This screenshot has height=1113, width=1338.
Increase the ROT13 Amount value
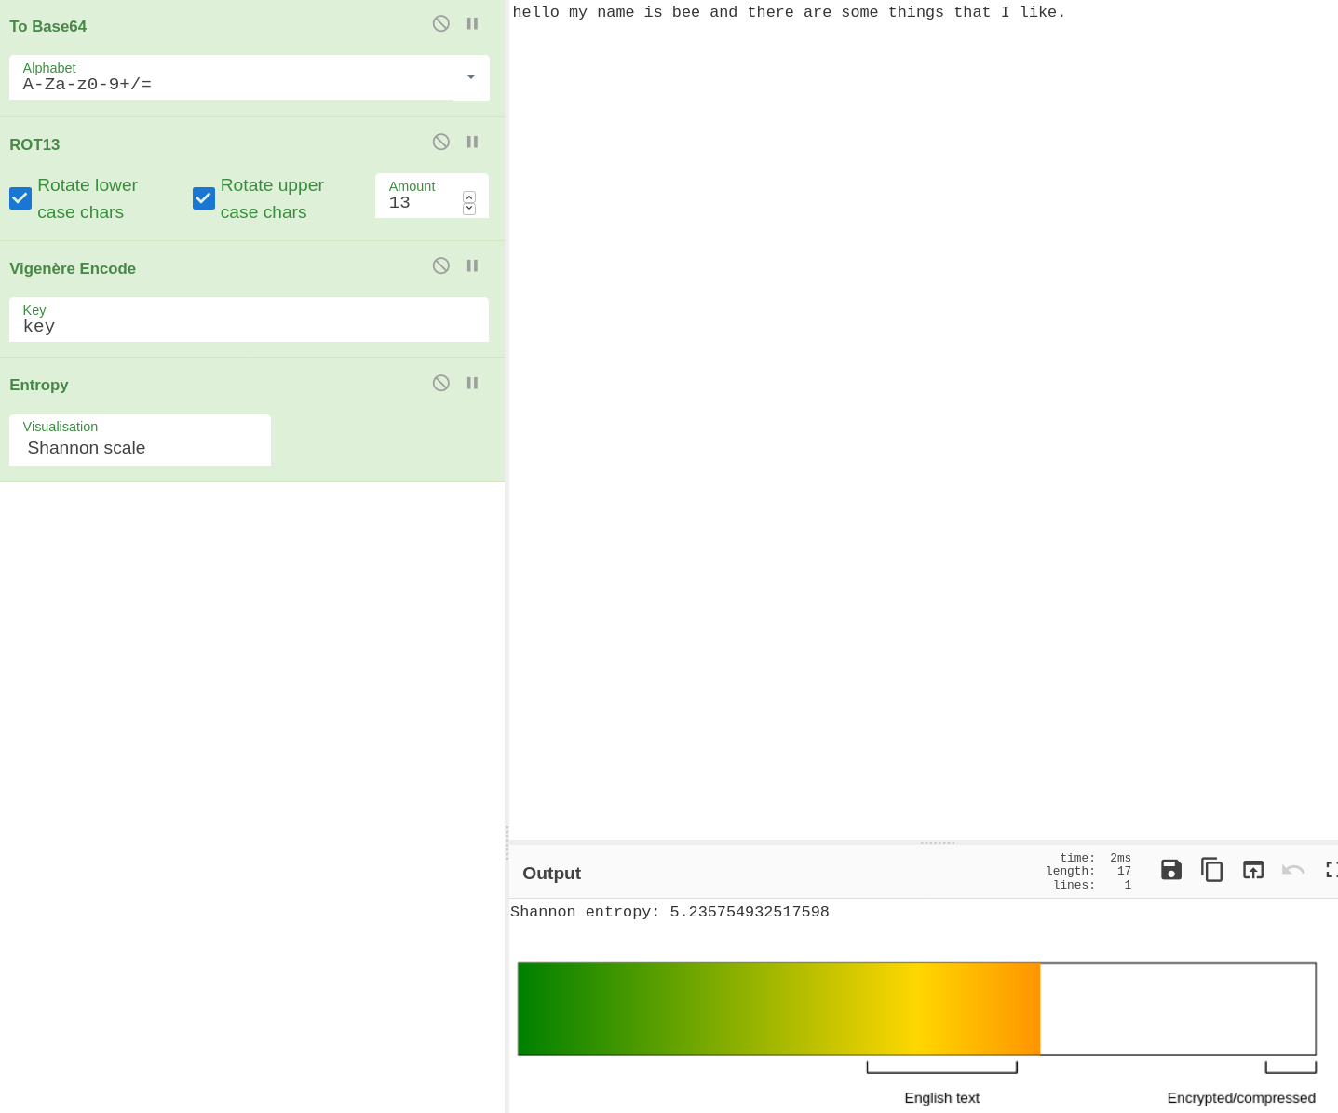(469, 197)
